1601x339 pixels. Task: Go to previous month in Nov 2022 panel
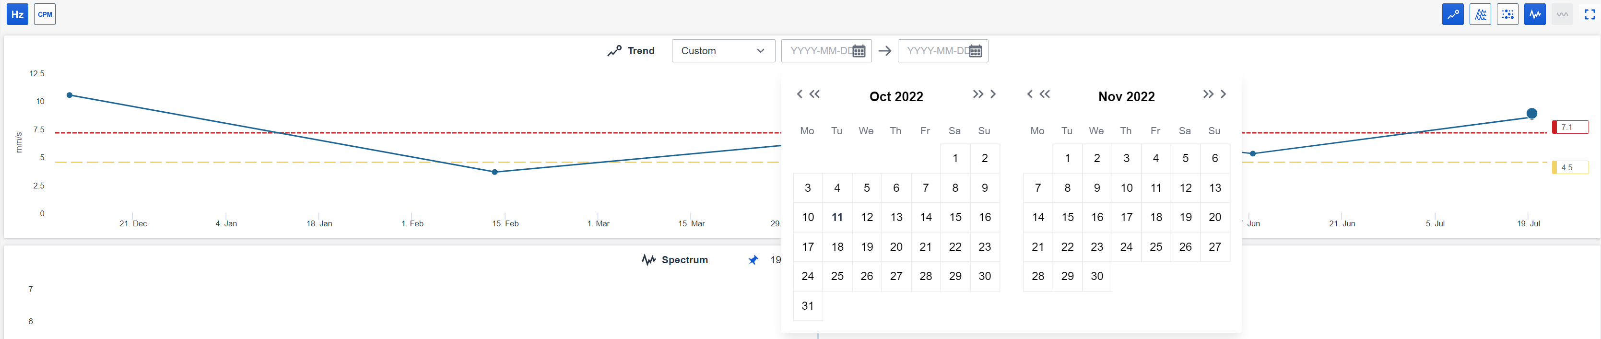pos(1030,94)
